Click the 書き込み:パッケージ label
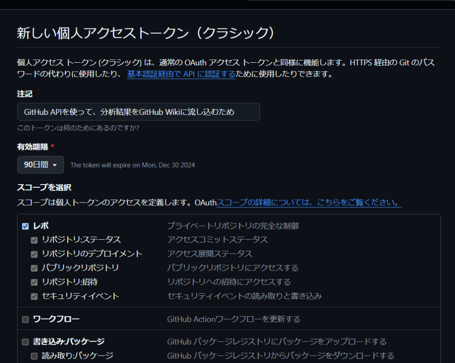This screenshot has width=455, height=363. point(69,342)
